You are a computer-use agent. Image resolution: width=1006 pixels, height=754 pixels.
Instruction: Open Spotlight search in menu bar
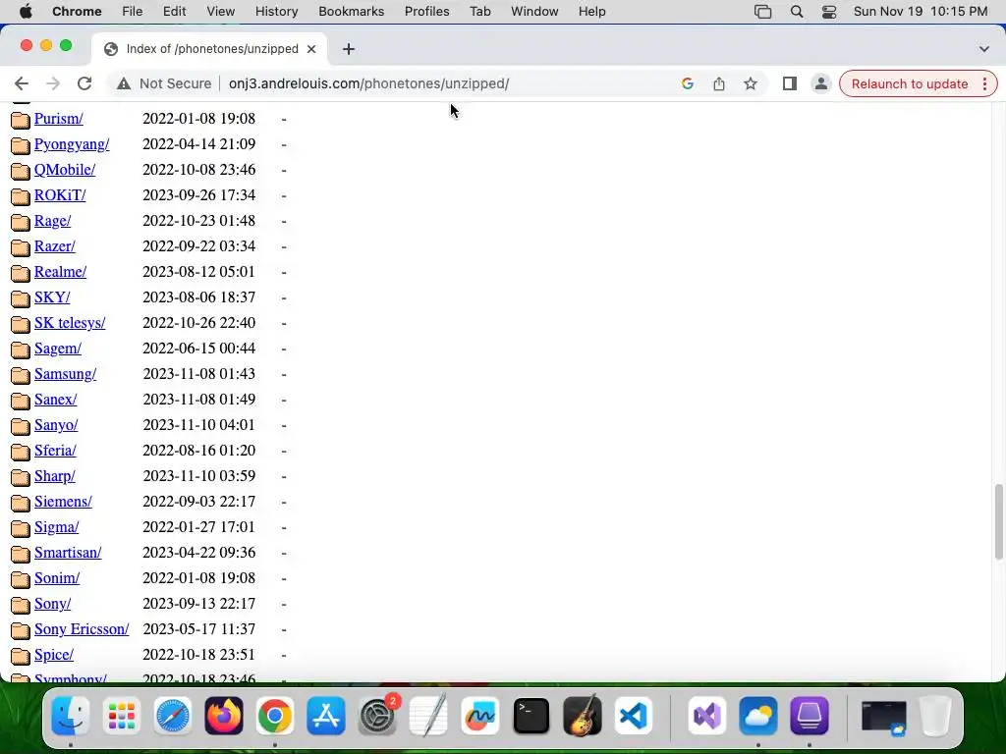pos(796,12)
